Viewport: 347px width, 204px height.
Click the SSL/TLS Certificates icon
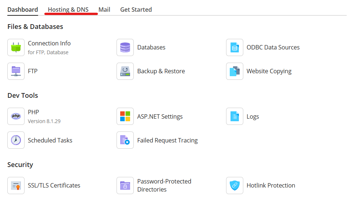click(16, 185)
